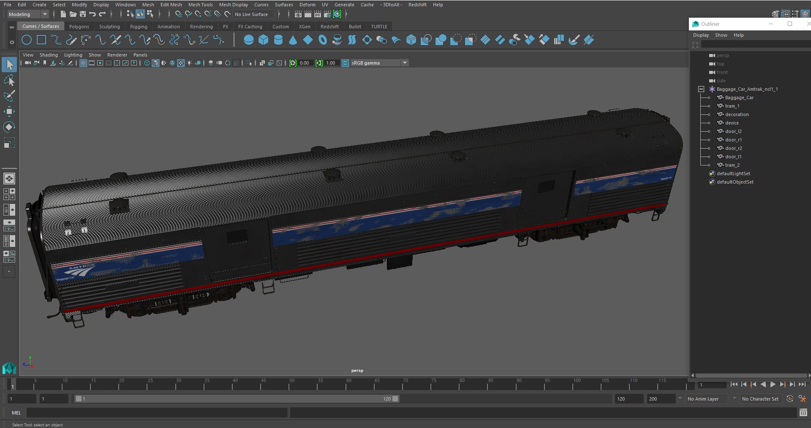
Task: Play the animation forwards
Action: click(x=773, y=384)
